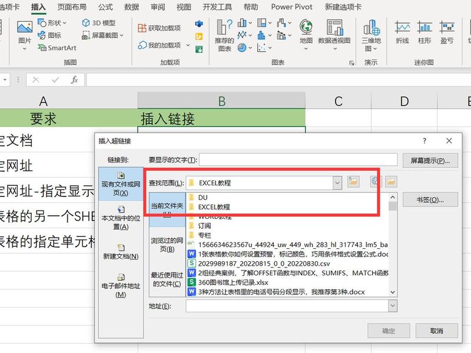The width and height of the screenshot is (471, 353).
Task: Insert a 盈亏 win/loss sparkline
Action: pos(447,32)
